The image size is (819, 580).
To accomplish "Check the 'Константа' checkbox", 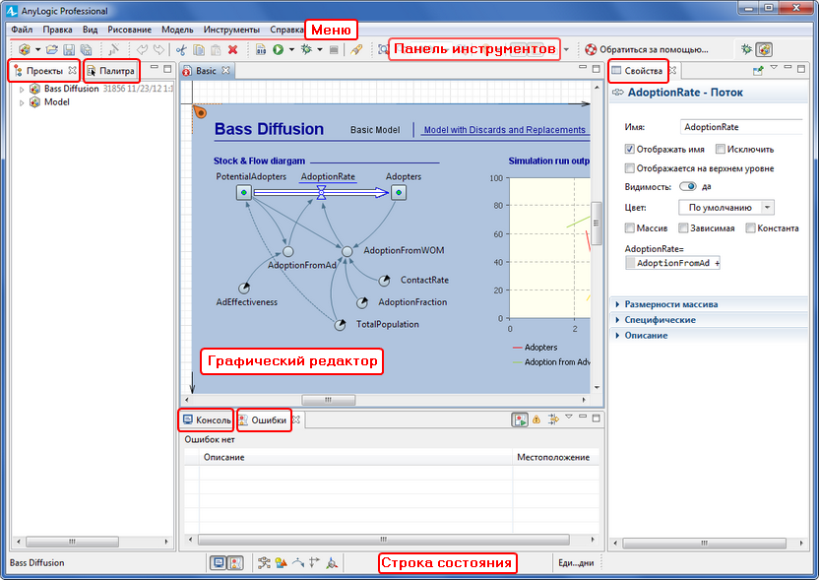I will click(750, 227).
